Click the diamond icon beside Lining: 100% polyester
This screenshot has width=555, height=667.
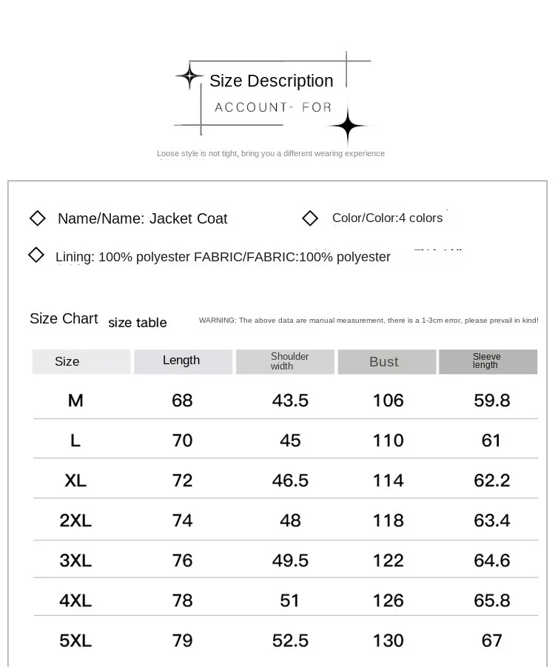coord(36,255)
